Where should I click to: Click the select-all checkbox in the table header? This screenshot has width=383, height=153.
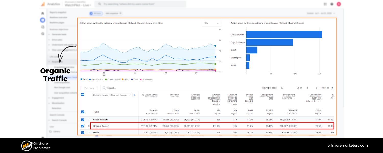(83, 95)
